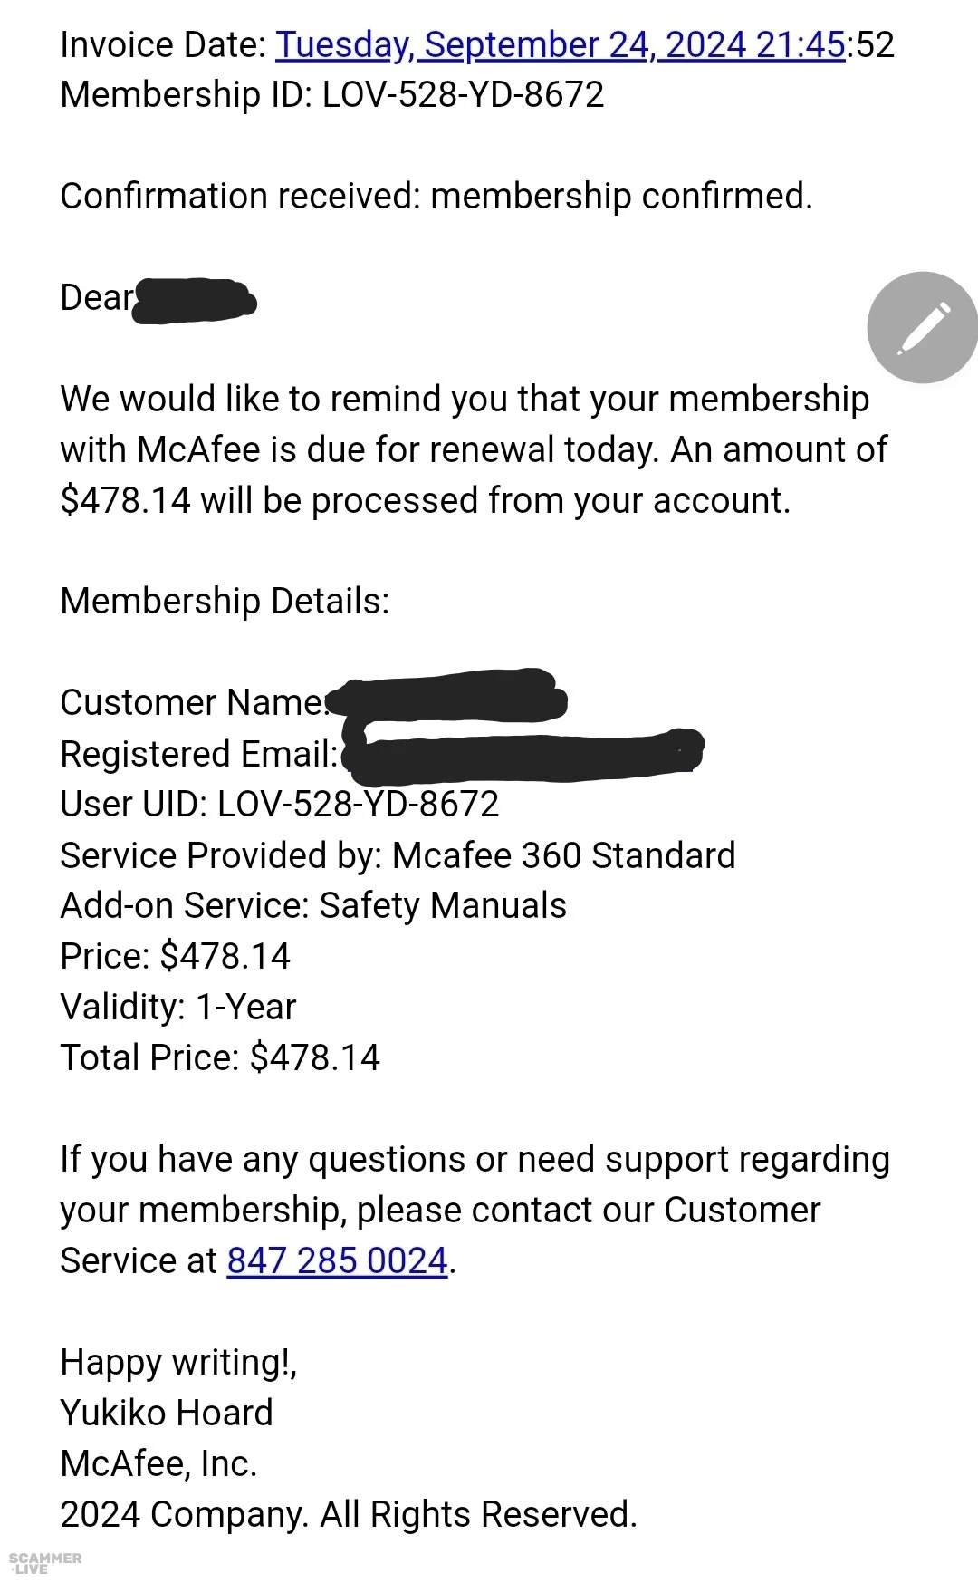Click the 'Price: $478.14' line
Screen dimensions: 978x1583
(x=175, y=957)
